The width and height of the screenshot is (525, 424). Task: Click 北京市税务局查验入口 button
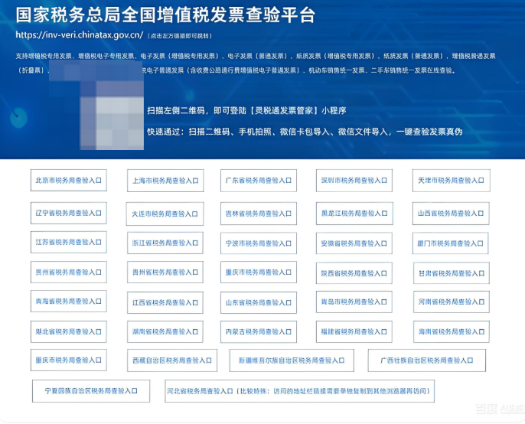pos(69,180)
